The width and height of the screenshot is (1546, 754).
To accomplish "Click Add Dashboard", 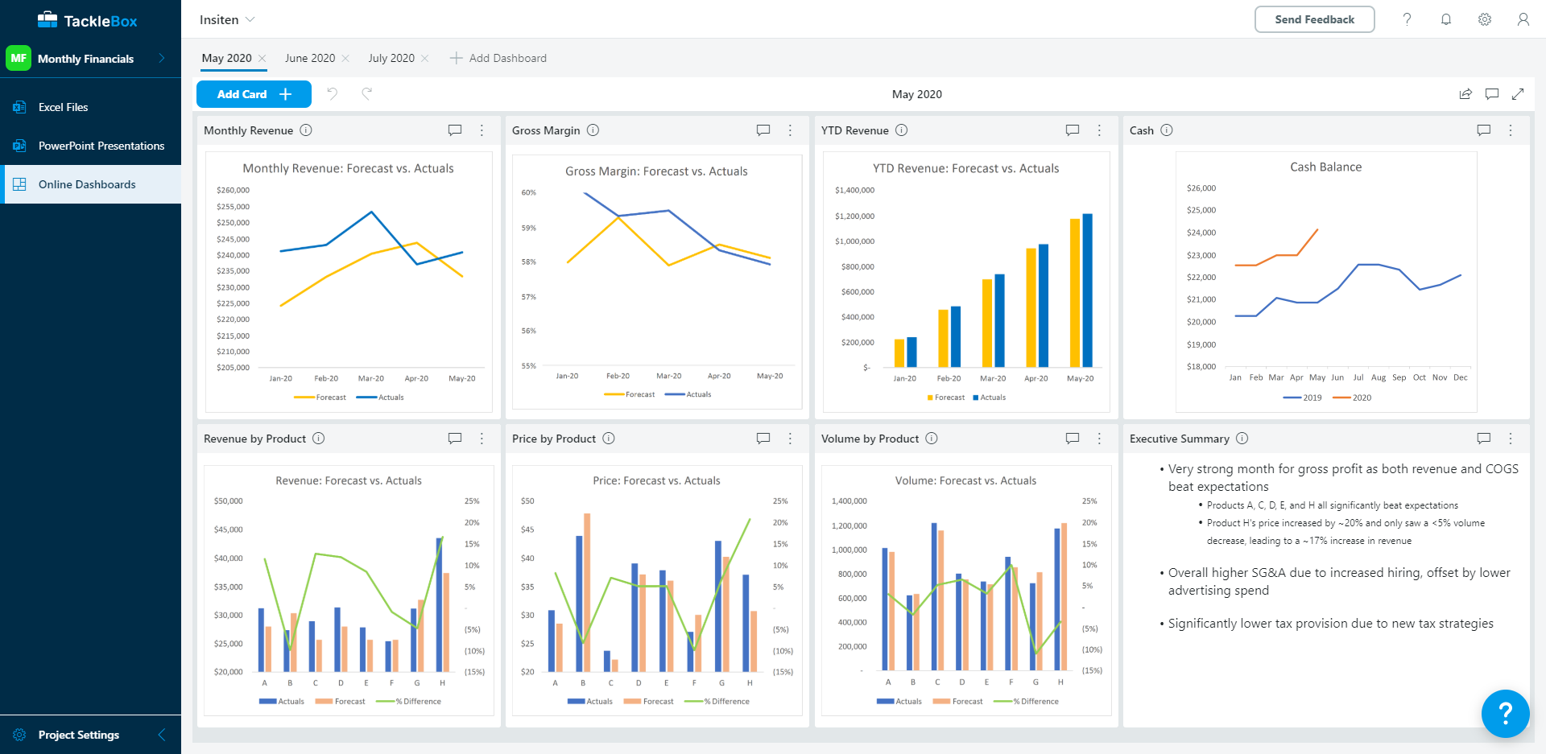I will 498,58.
